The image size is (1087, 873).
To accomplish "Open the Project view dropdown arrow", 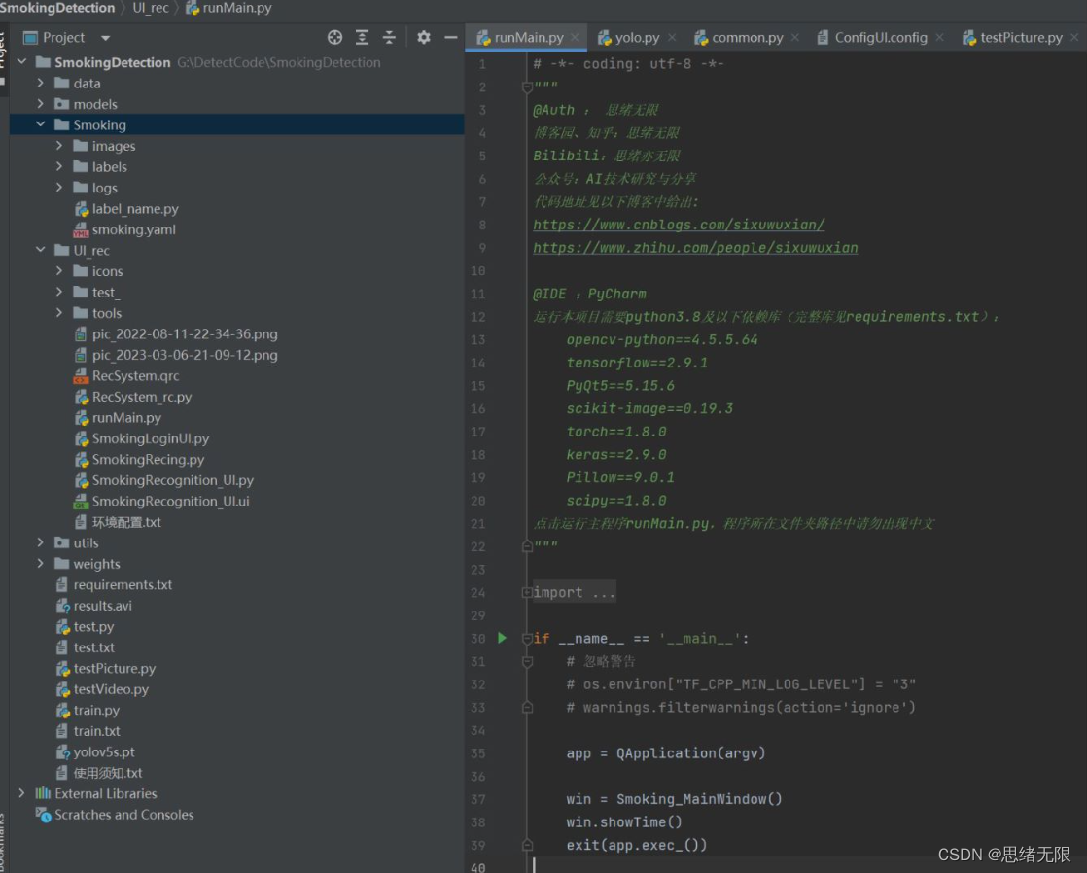I will point(105,38).
